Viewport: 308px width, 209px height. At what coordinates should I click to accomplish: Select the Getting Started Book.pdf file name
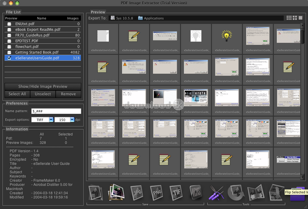[x=37, y=52]
